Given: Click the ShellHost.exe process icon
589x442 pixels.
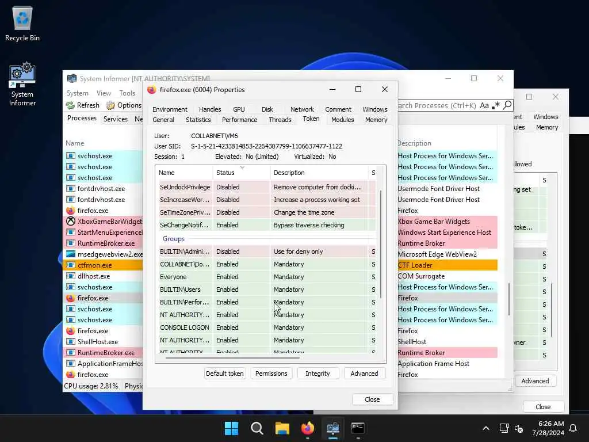Looking at the screenshot, I should [x=71, y=342].
